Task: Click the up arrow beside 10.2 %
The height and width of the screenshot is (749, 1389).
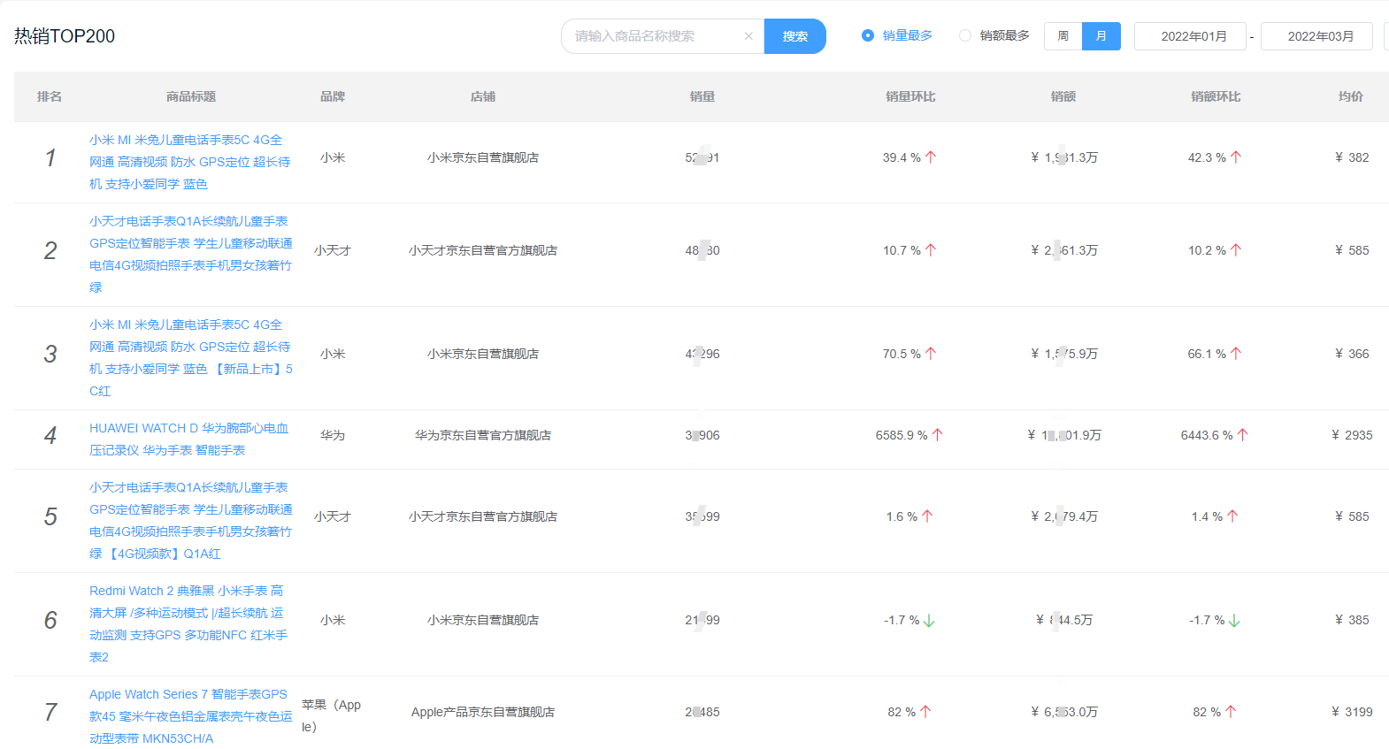Action: pyautogui.click(x=1236, y=250)
